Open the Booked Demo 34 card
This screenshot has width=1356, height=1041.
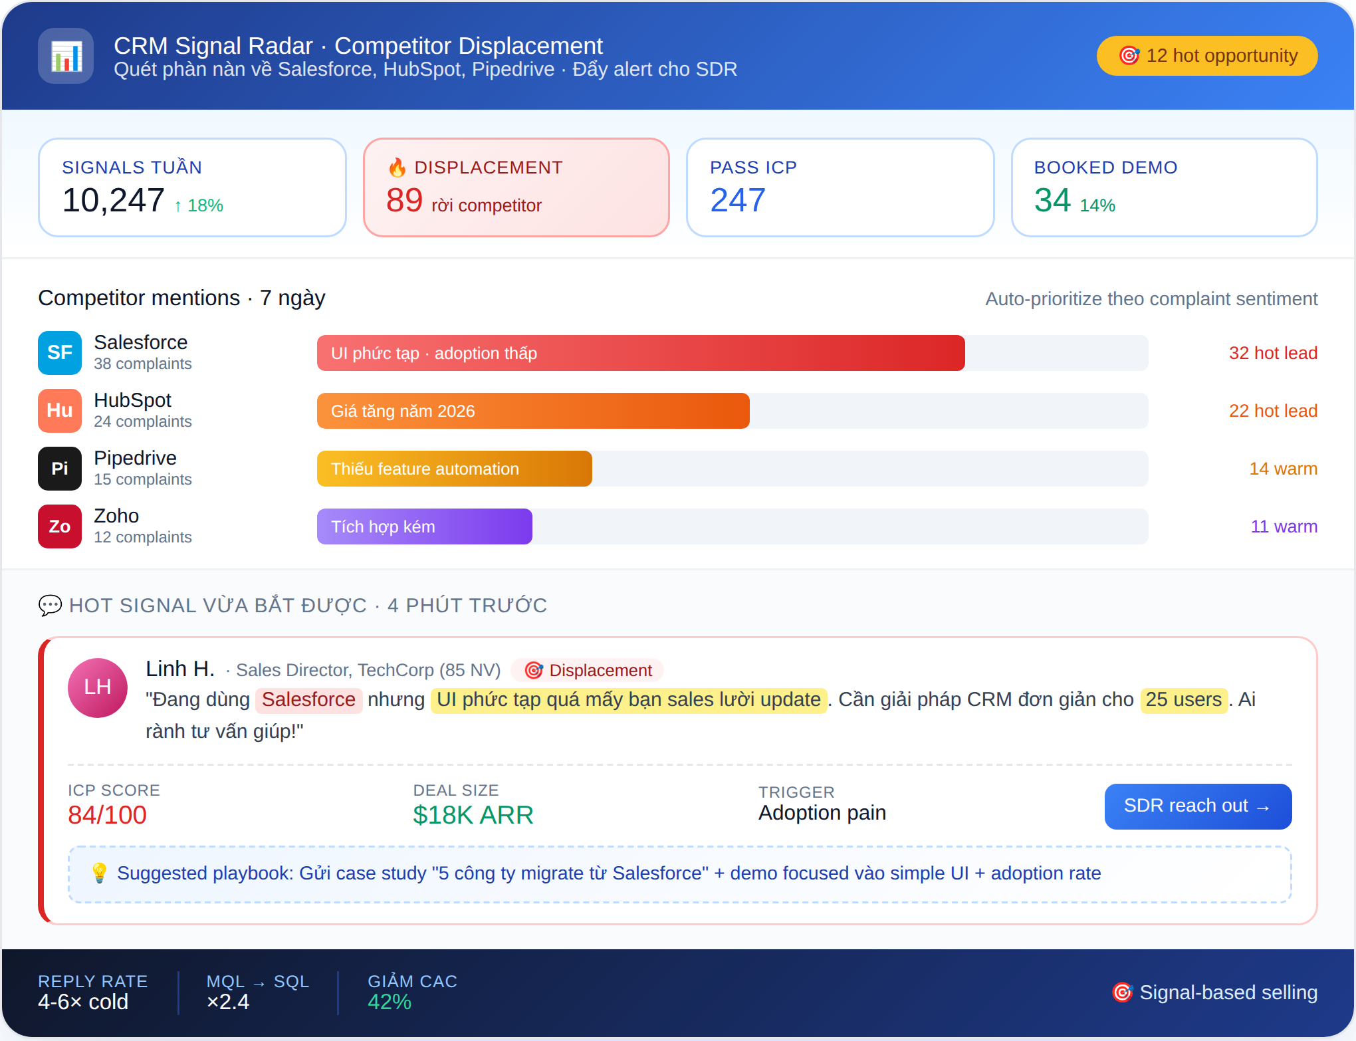1164,187
